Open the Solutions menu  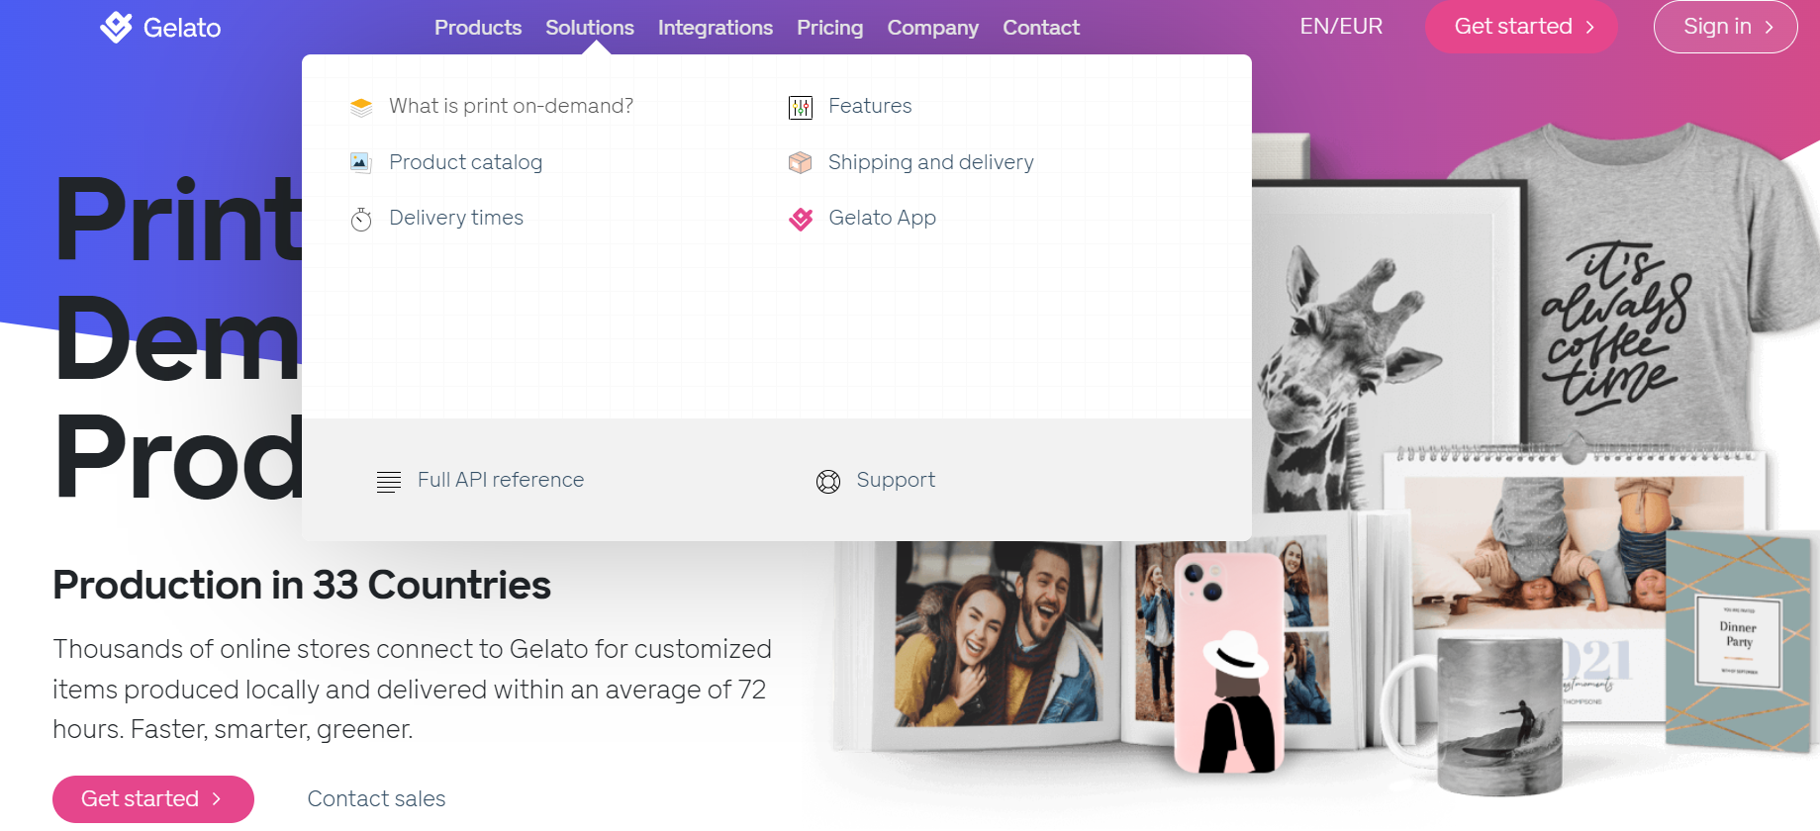click(x=590, y=28)
